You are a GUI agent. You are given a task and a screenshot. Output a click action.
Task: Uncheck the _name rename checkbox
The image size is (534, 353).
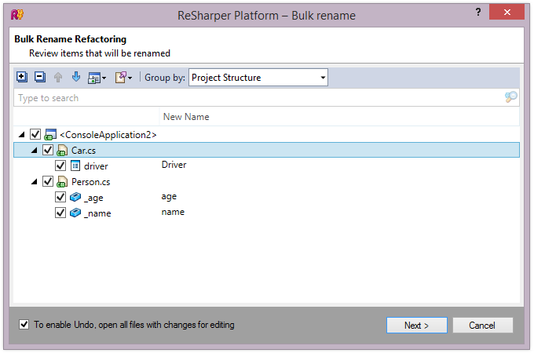click(x=60, y=213)
